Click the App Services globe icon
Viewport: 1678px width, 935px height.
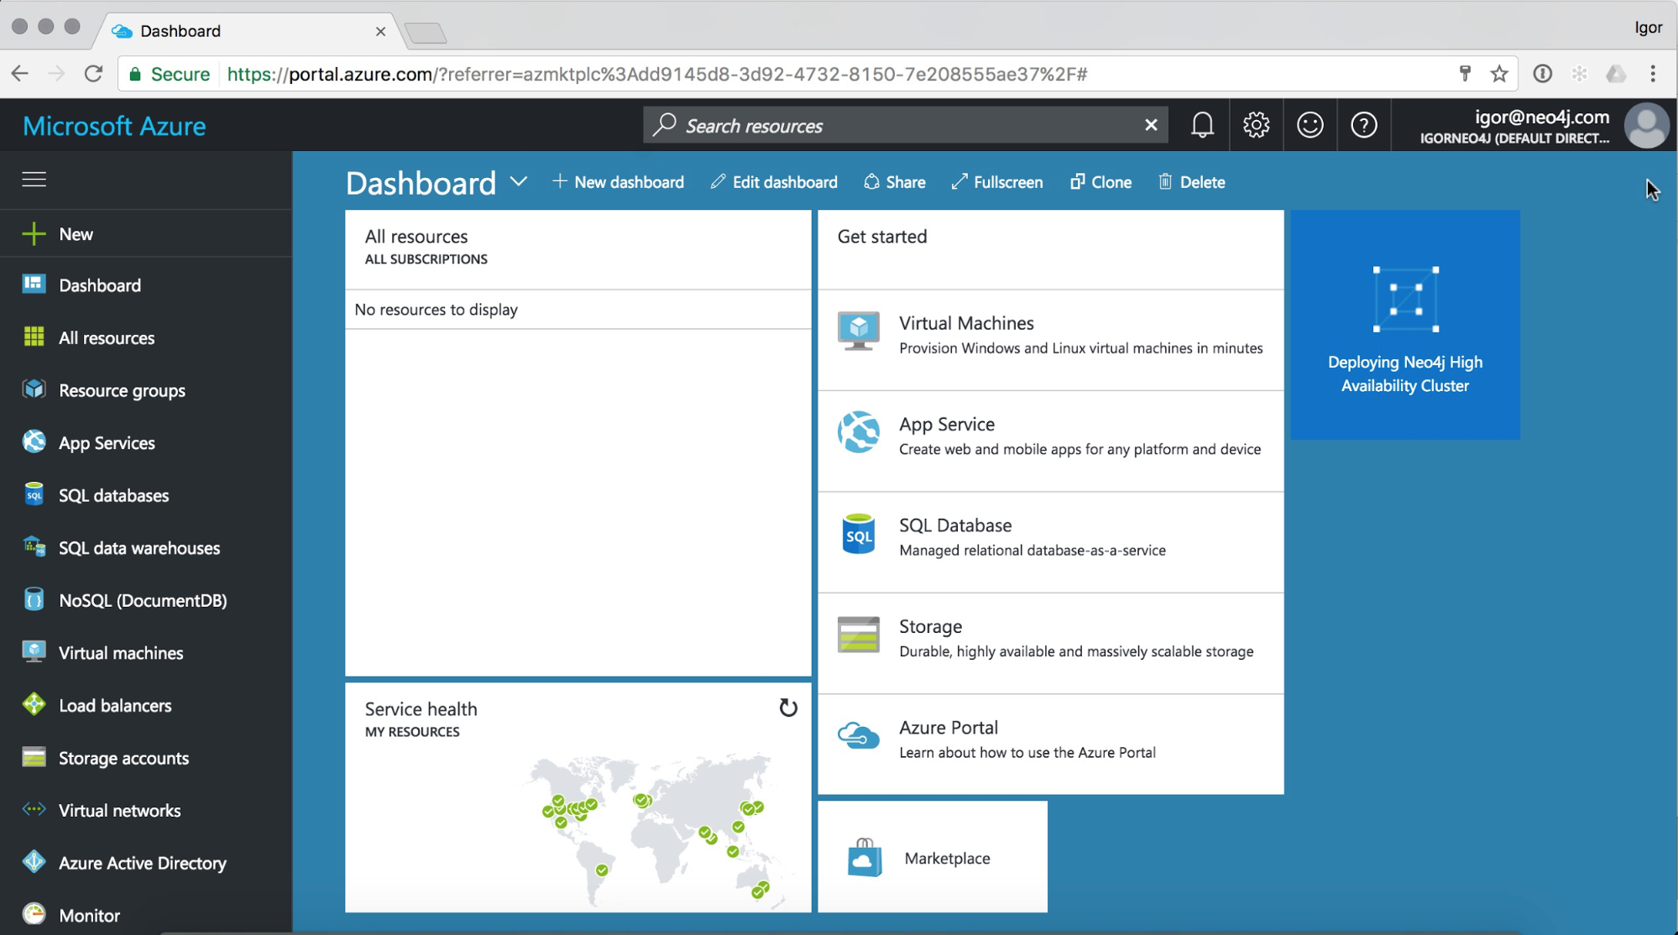(x=34, y=442)
